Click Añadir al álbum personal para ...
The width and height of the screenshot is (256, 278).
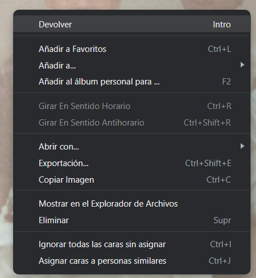(x=132, y=82)
